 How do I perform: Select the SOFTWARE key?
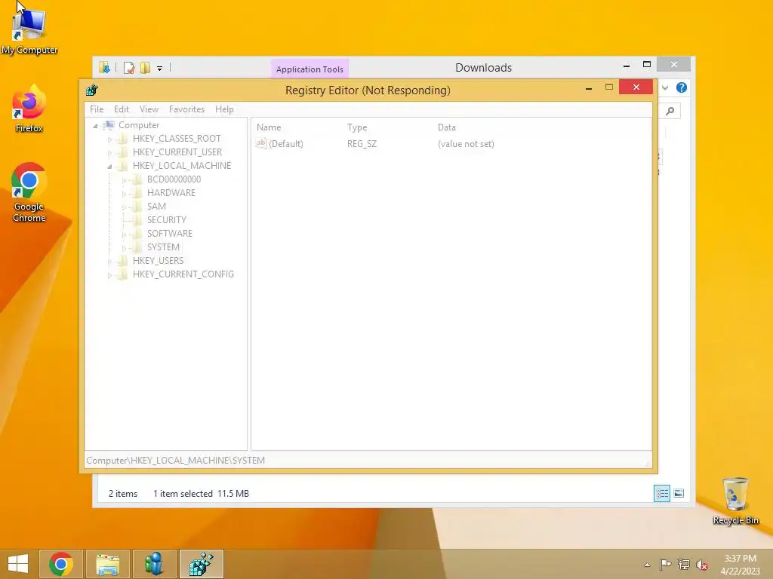click(x=170, y=234)
